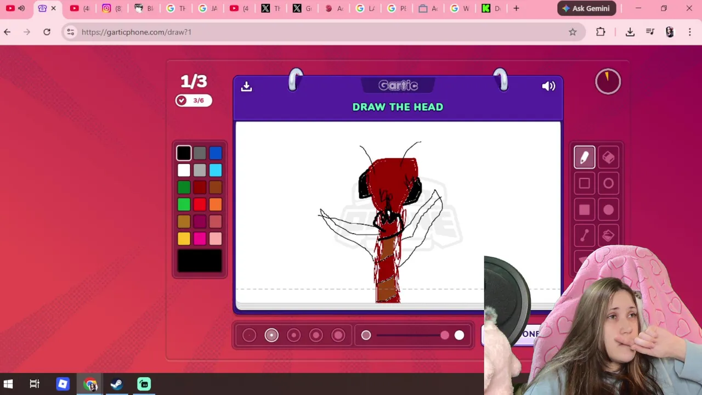Open Task View in the taskbar
The image size is (702, 395).
coord(35,384)
